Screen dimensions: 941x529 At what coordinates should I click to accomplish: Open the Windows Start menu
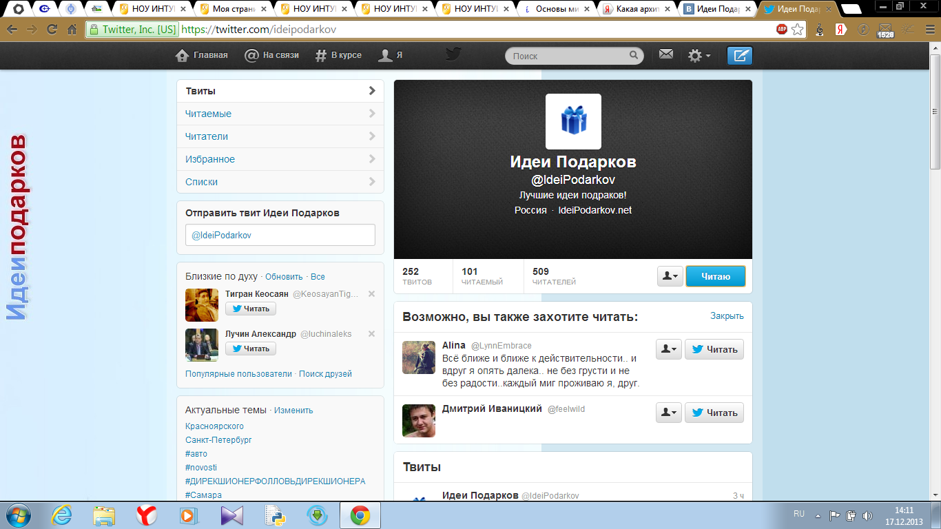click(x=19, y=515)
